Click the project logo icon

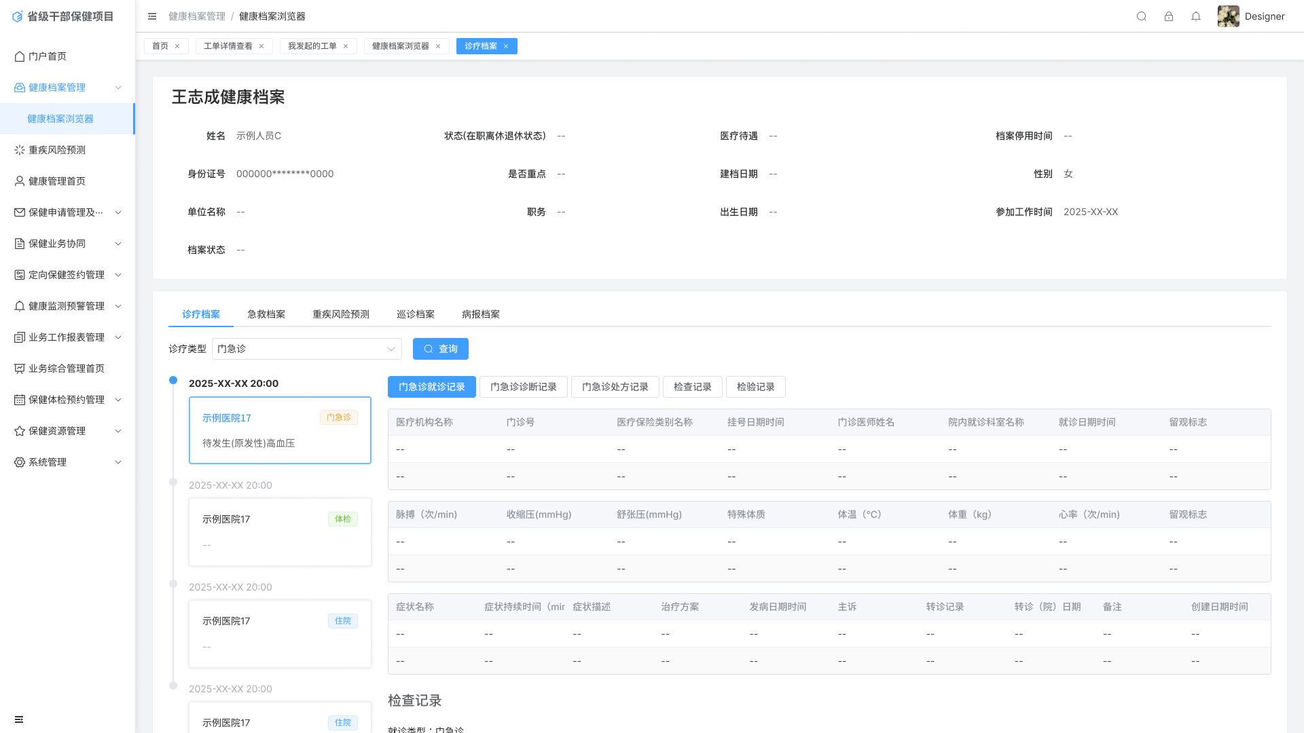[18, 16]
